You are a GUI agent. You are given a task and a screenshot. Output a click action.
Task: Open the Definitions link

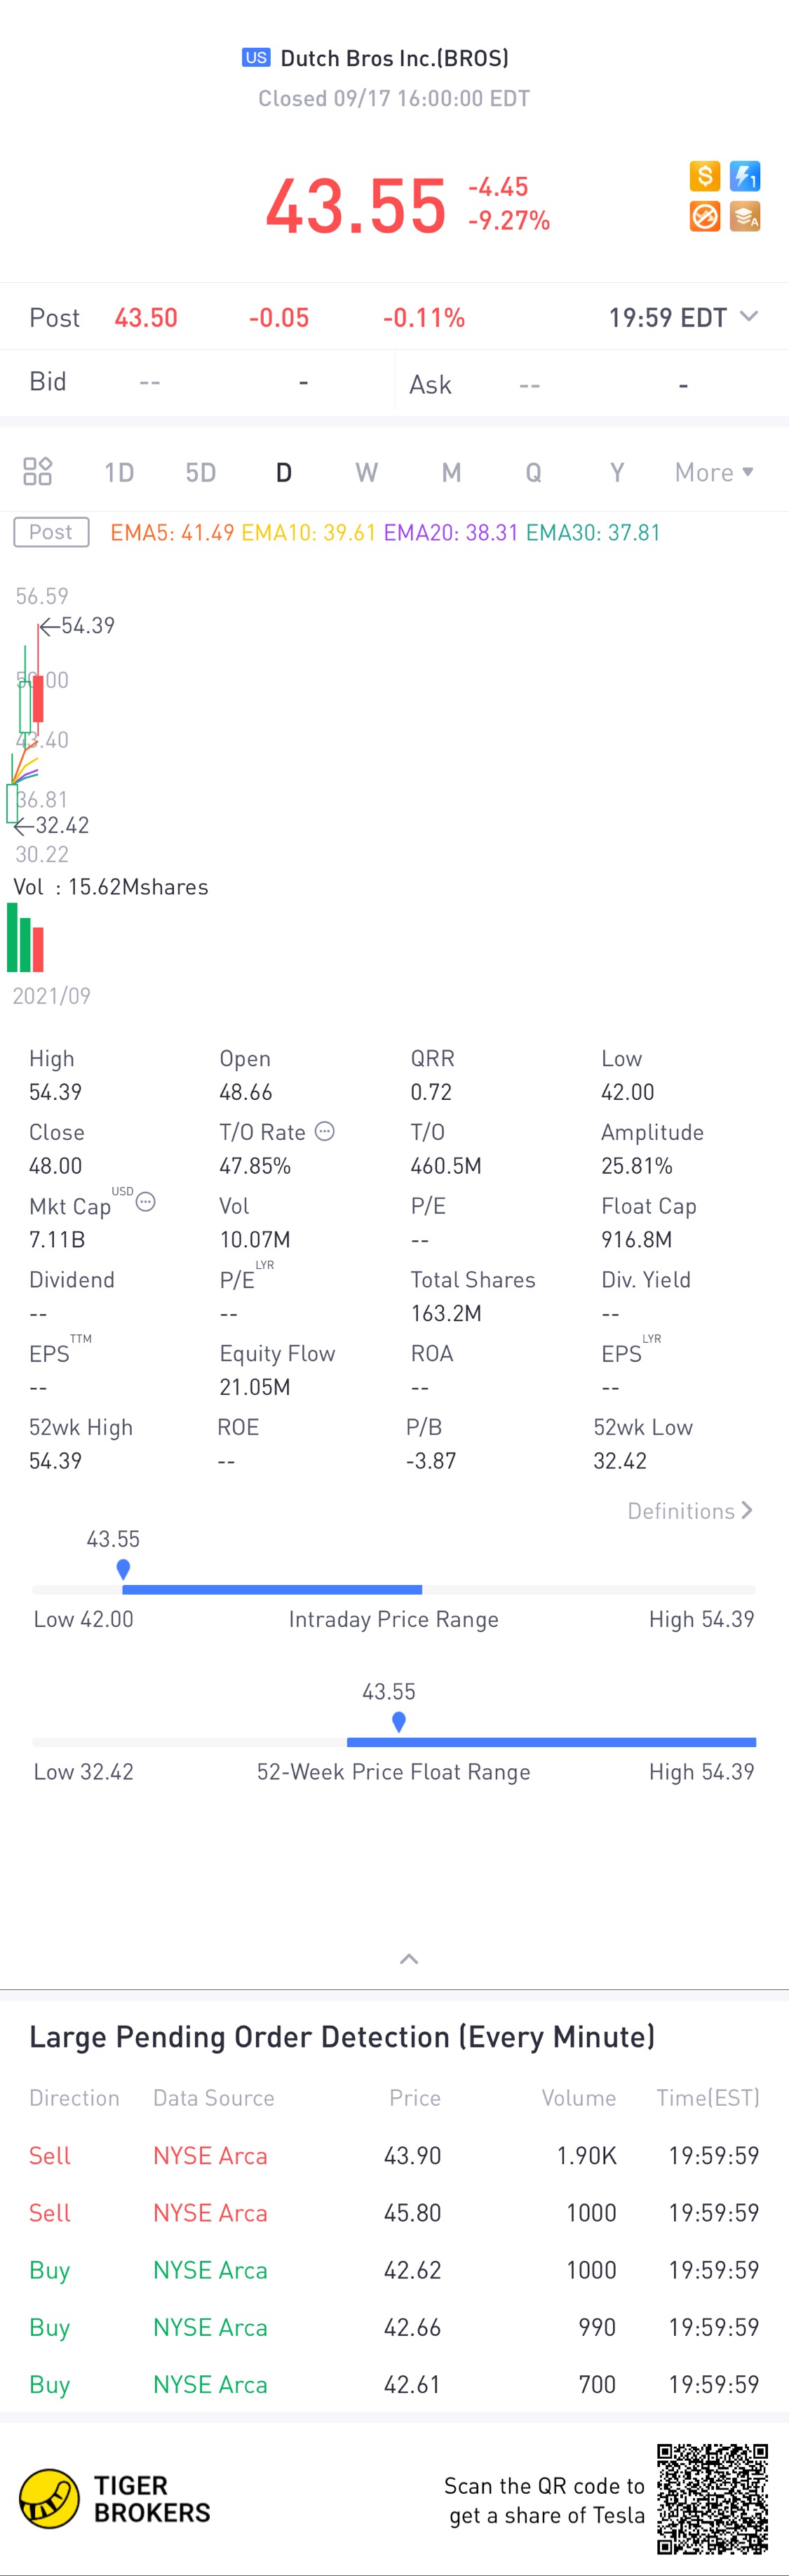point(689,1511)
